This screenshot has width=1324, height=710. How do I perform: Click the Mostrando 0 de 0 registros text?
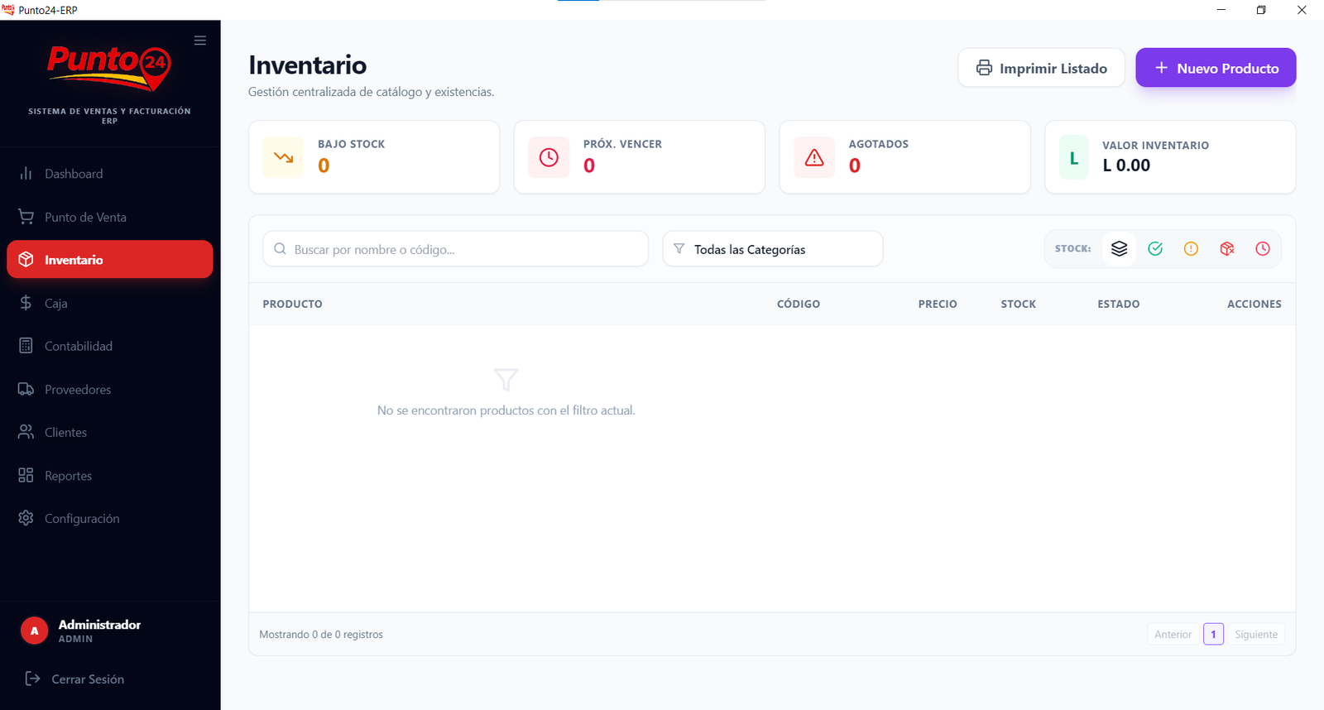click(x=321, y=635)
